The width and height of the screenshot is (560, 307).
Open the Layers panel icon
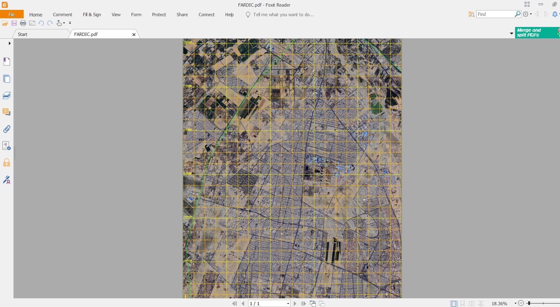point(7,96)
